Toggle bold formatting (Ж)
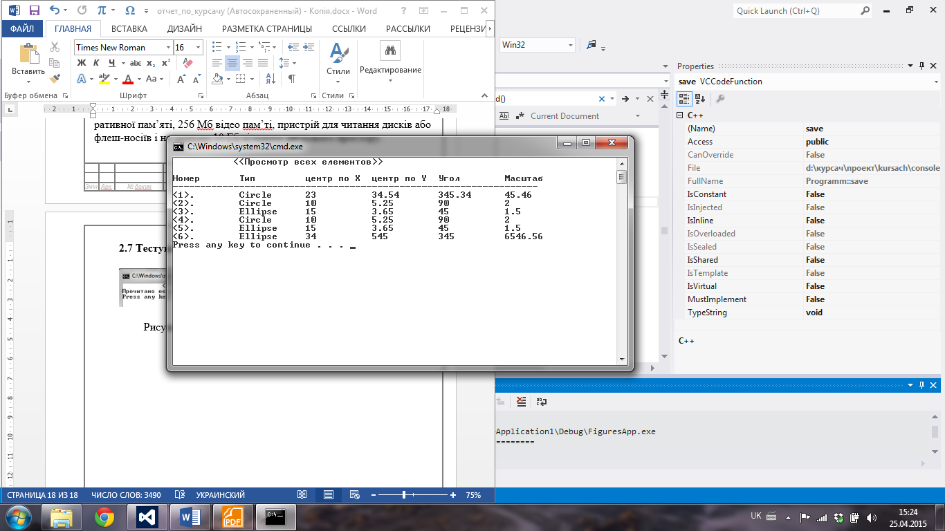Screen dimensions: 945x531 [81, 63]
